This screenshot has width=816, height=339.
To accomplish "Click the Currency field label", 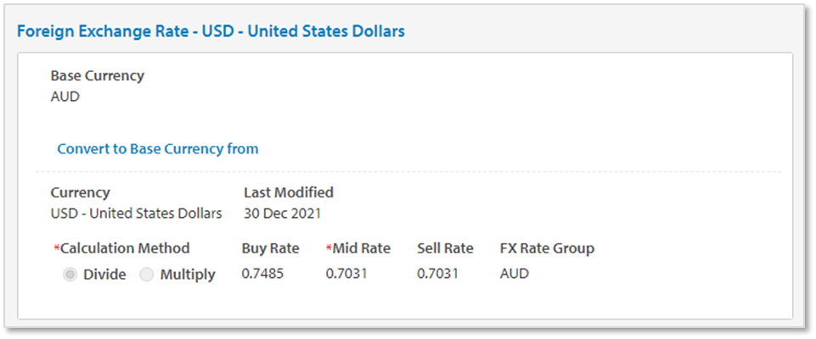I will coord(80,192).
